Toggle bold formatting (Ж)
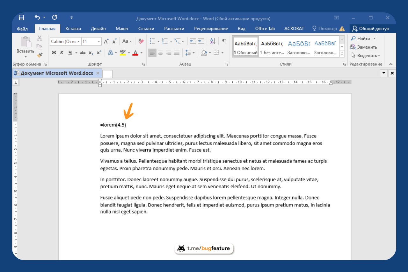The image size is (408, 272). 54,53
